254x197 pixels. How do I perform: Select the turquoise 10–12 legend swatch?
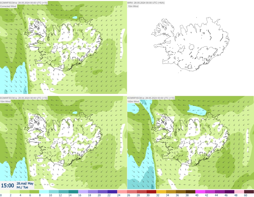[x=54, y=192]
